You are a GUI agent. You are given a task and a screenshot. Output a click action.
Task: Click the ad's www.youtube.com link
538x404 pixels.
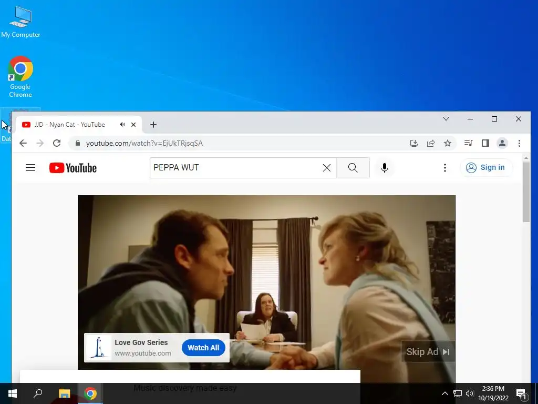143,353
